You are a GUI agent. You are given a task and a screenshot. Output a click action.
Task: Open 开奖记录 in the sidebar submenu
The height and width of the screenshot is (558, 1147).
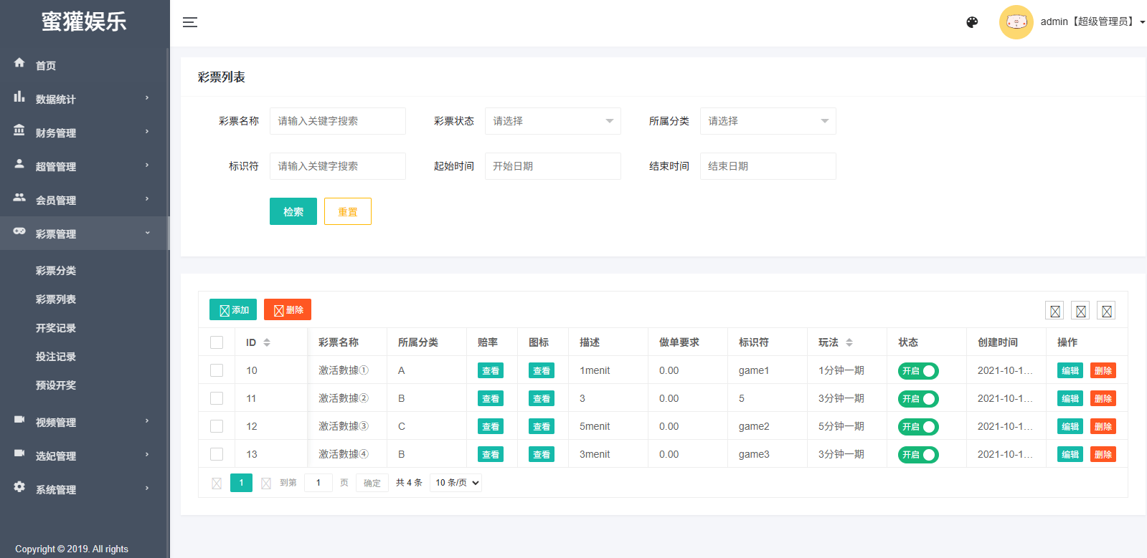click(56, 328)
